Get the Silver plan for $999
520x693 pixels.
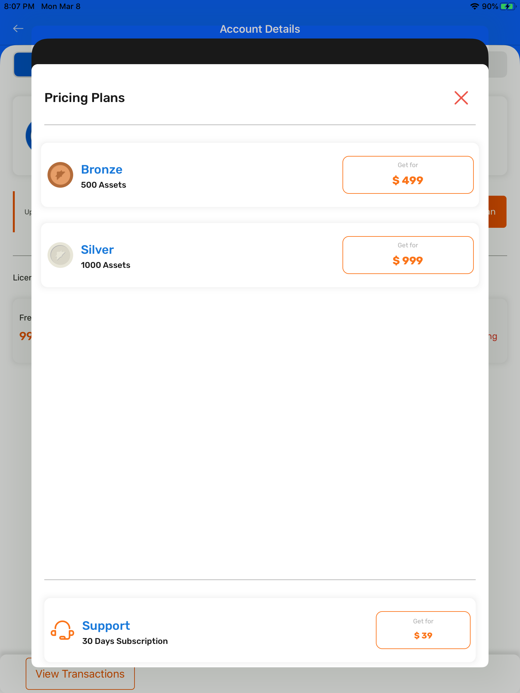[x=408, y=255]
